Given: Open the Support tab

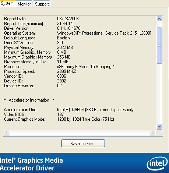Looking at the screenshot, I should (42, 4).
